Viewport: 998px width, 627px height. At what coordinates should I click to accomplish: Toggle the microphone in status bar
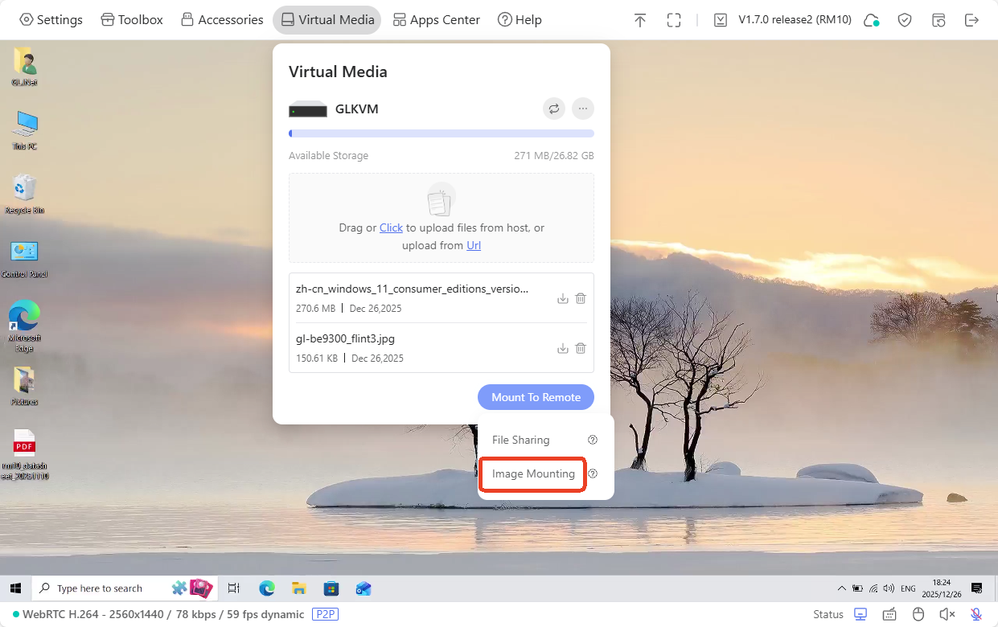(x=975, y=614)
